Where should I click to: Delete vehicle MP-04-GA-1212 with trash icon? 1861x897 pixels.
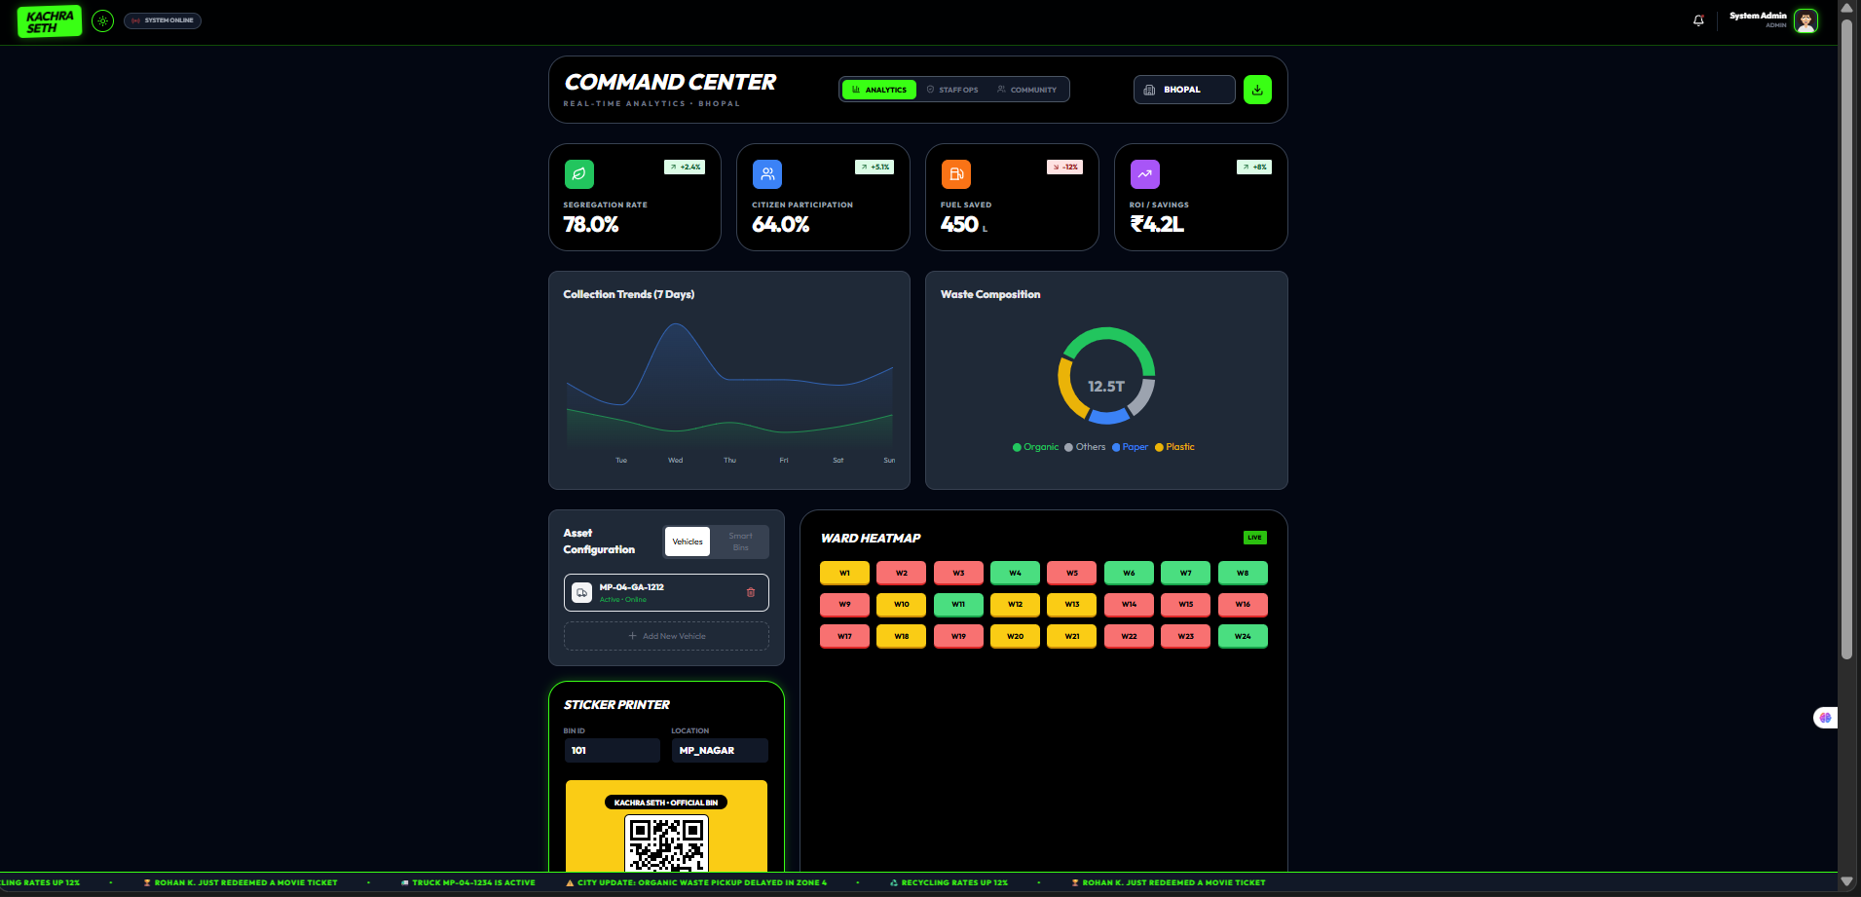click(750, 592)
